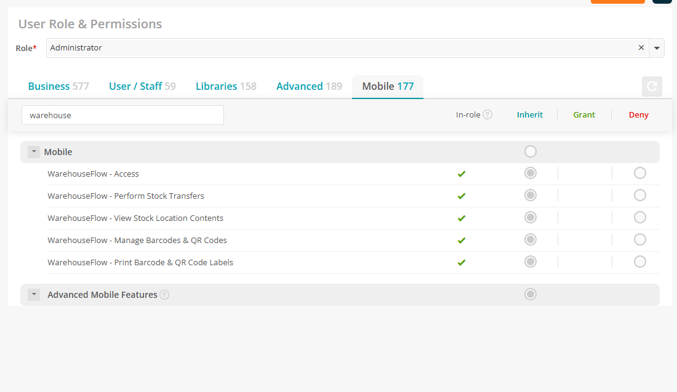This screenshot has height=392, width=677.
Task: Click WarehouseFlow - Manage Barcodes & QR Codes label
Action: (x=137, y=241)
